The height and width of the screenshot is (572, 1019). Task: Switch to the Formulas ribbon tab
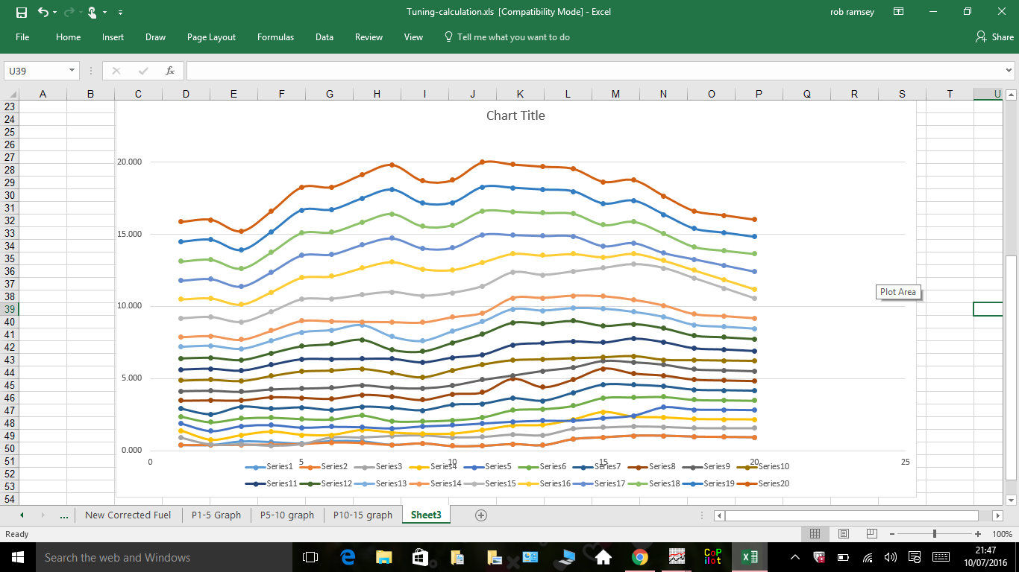tap(275, 37)
